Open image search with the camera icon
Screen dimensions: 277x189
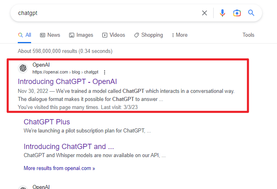point(237,13)
